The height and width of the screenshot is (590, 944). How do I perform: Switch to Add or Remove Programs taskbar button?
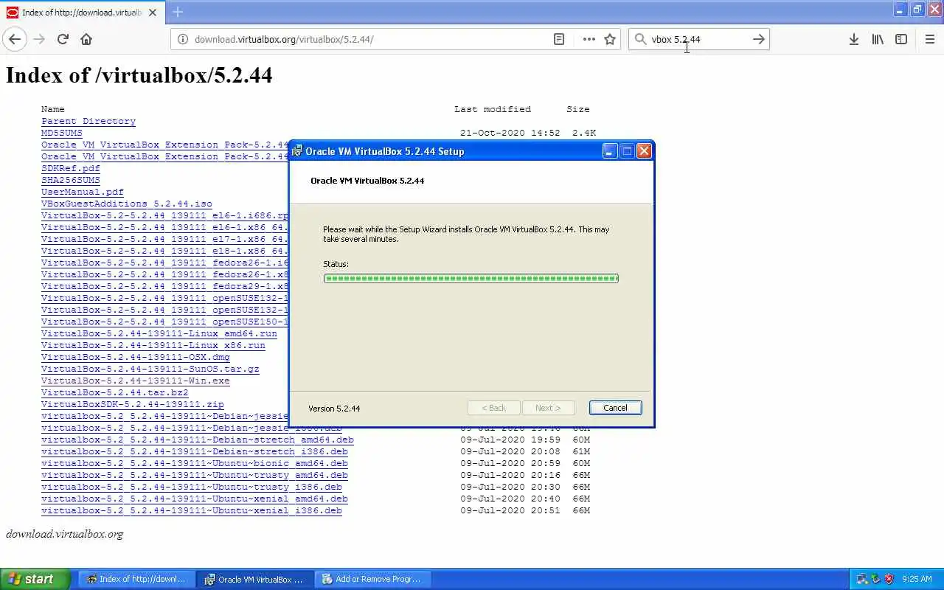[x=372, y=579]
